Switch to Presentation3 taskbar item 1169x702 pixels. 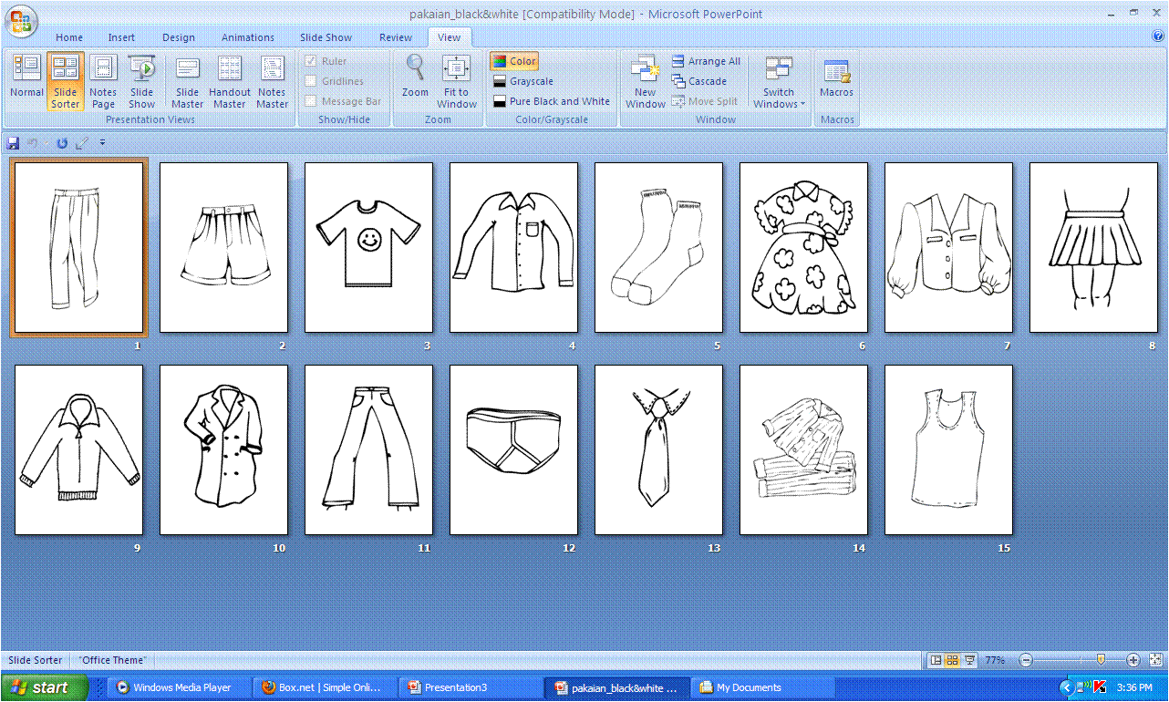coord(472,687)
